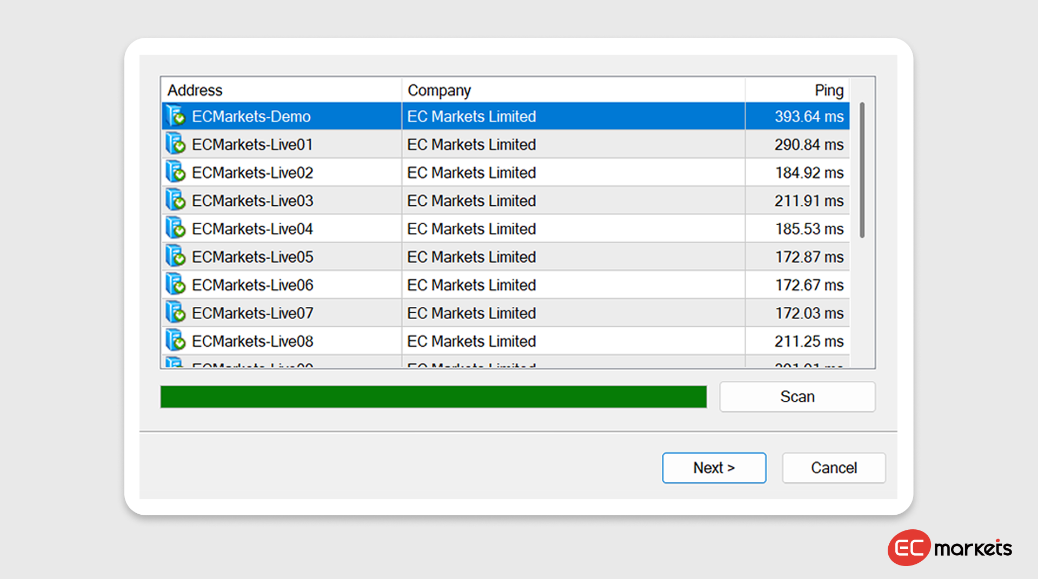
Task: Click the 211.25 ms ping value
Action: coord(809,341)
